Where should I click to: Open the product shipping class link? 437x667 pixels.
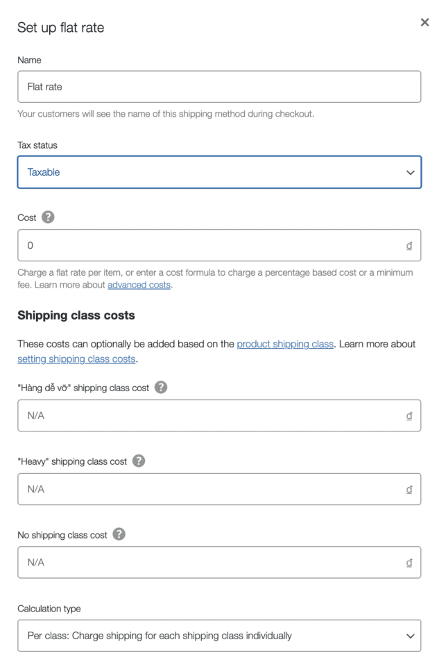(x=285, y=345)
